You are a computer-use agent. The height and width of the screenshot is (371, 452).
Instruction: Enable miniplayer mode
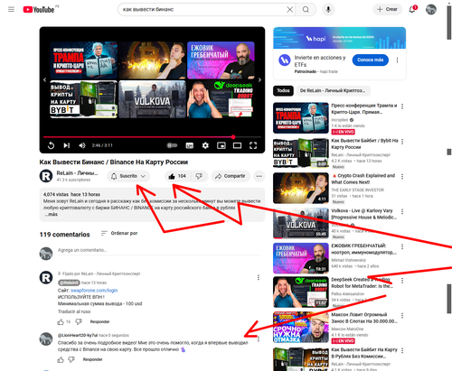221,145
